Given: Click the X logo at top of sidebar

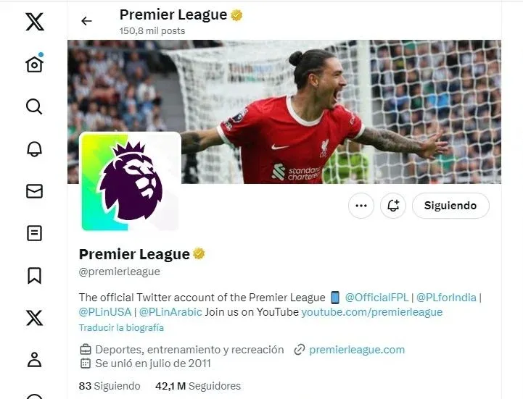Looking at the screenshot, I should 35,22.
